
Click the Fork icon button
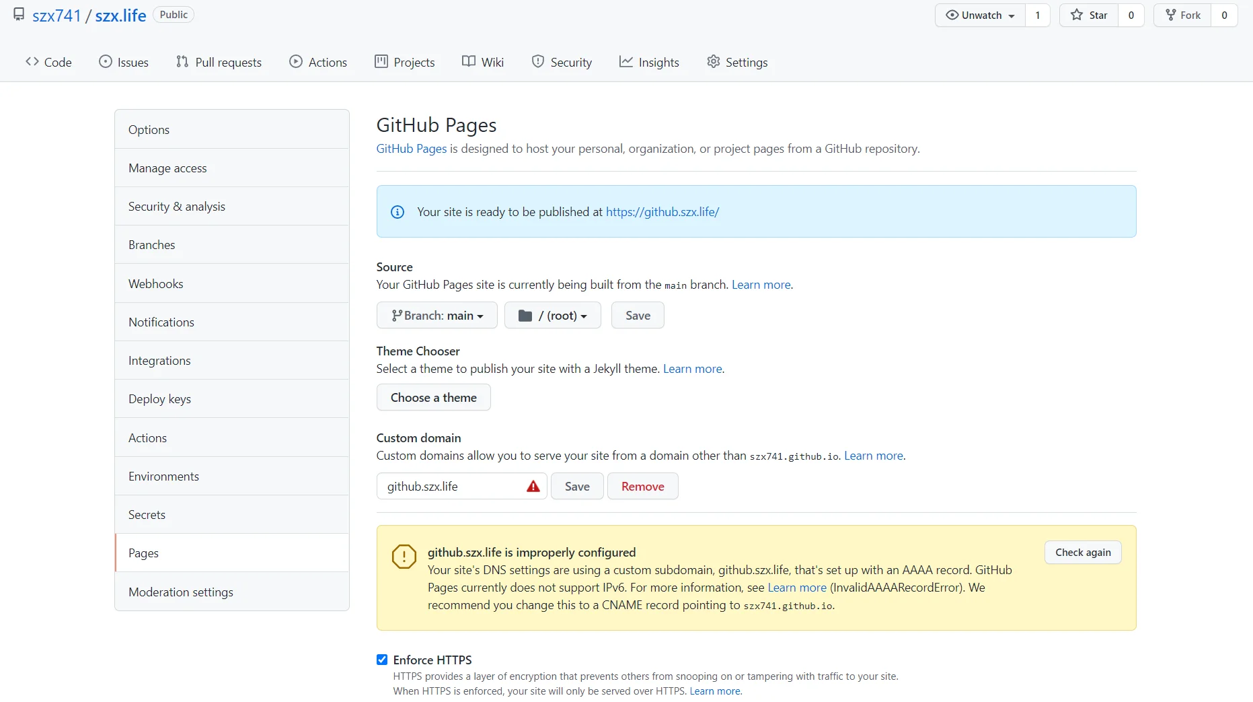click(x=1182, y=15)
